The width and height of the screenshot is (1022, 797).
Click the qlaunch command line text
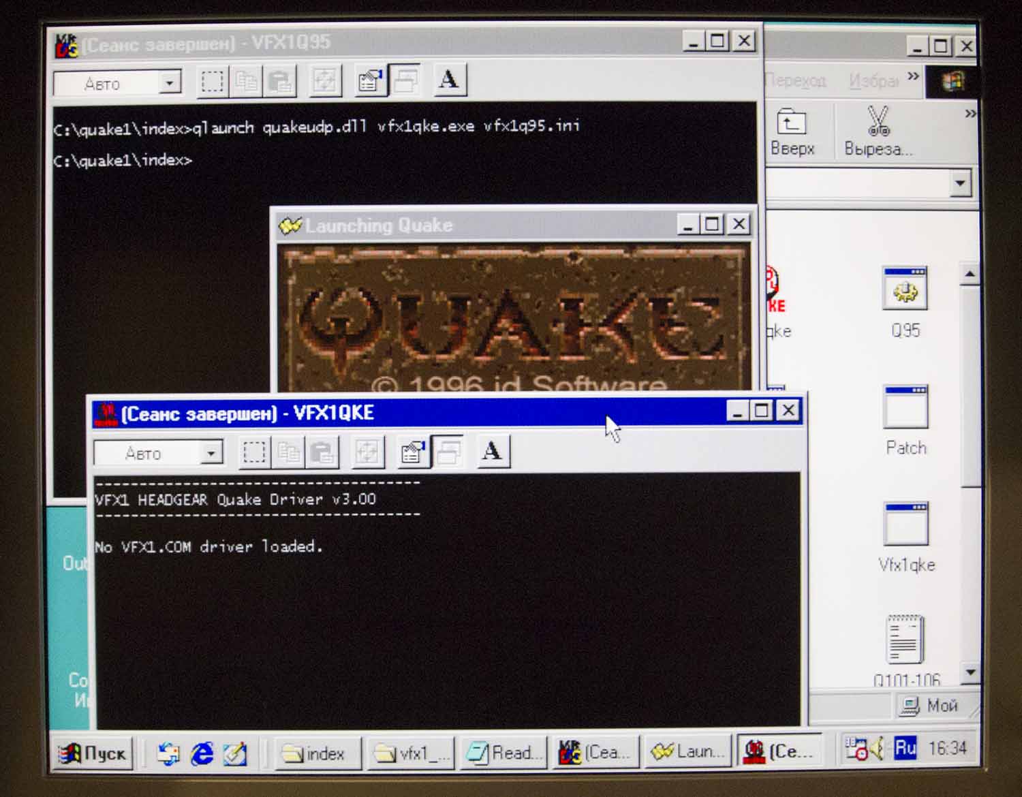(x=386, y=127)
